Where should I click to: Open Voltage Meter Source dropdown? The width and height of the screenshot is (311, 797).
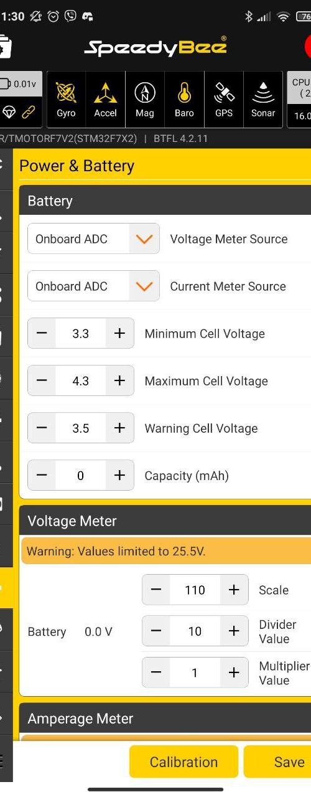click(x=93, y=238)
